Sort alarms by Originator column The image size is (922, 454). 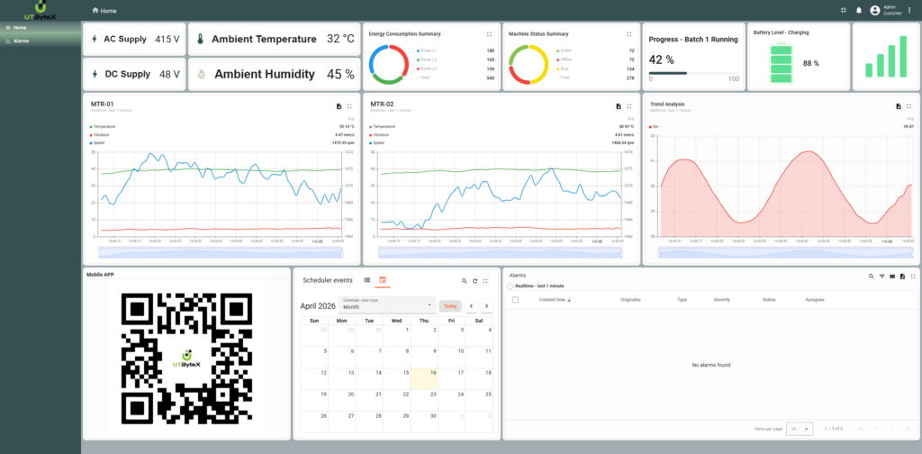click(630, 299)
